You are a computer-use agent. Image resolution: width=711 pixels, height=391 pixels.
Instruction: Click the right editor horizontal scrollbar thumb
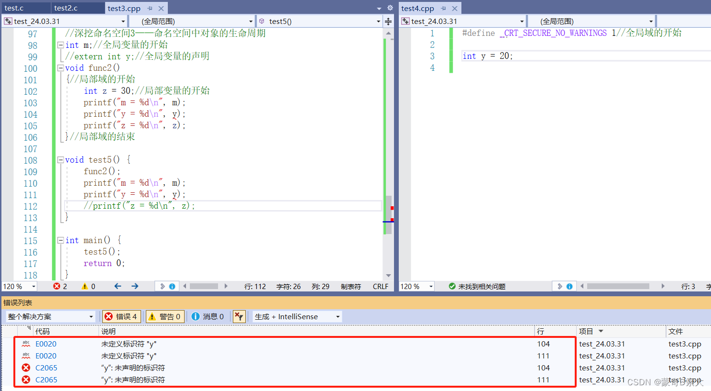[618, 286]
